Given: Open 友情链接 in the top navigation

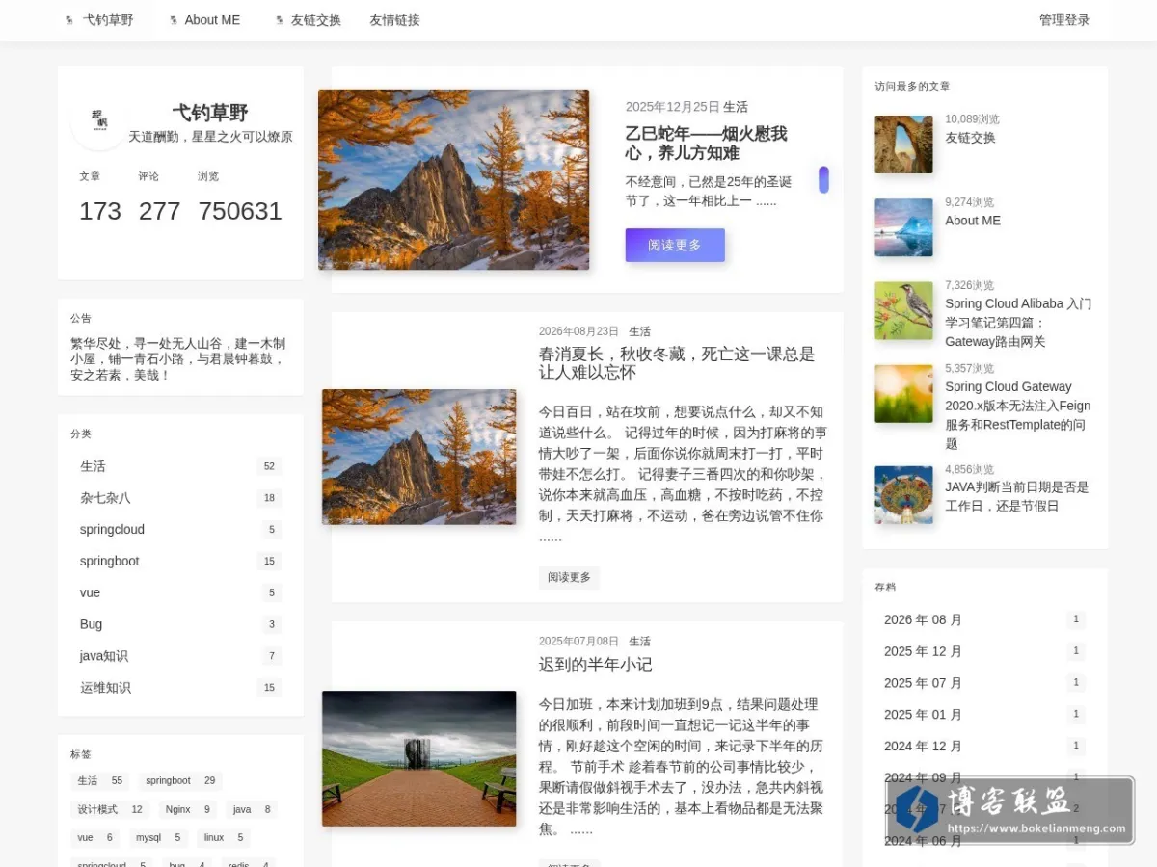Looking at the screenshot, I should [394, 20].
